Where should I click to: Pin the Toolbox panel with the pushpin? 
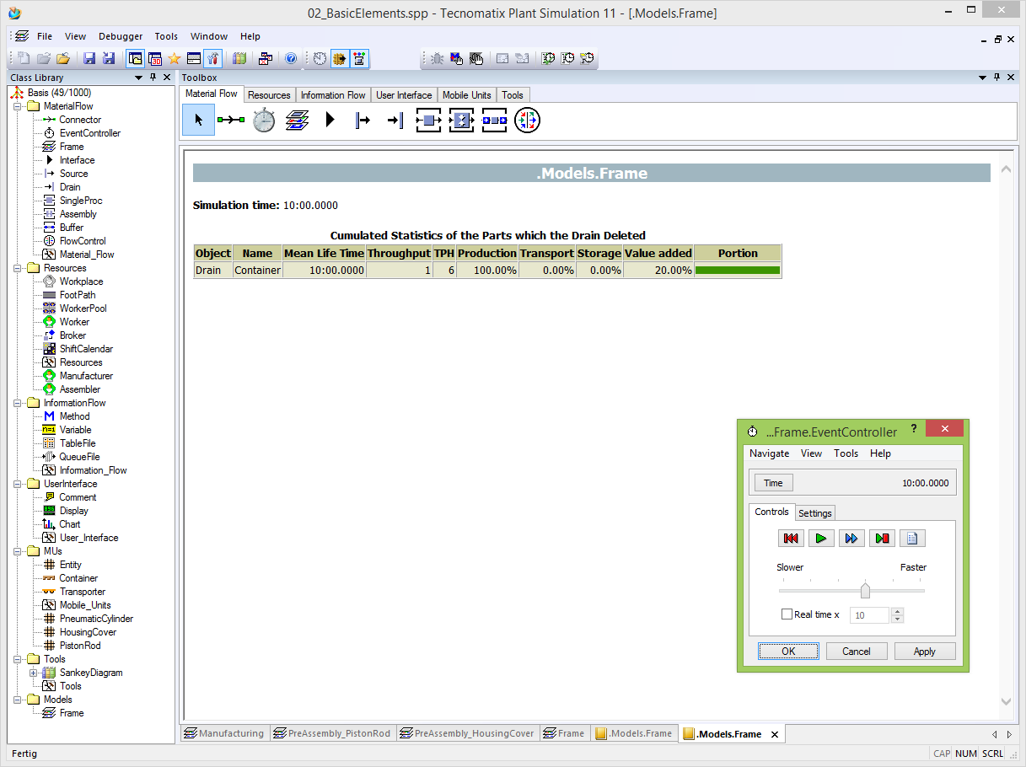tap(996, 78)
